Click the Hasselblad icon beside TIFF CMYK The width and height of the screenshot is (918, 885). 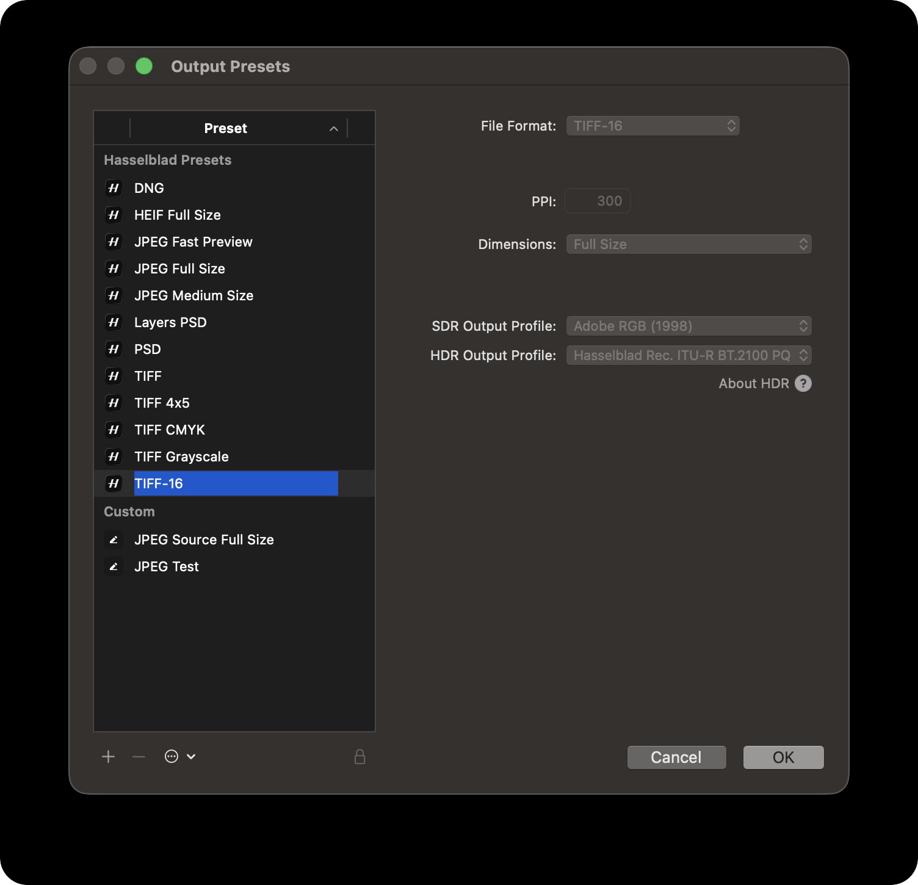(x=114, y=430)
